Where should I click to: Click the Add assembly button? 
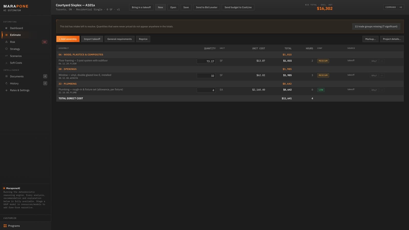point(68,39)
